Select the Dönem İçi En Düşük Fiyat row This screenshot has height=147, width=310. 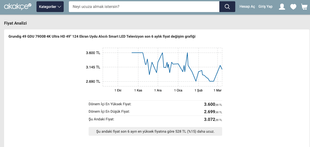tap(155, 112)
